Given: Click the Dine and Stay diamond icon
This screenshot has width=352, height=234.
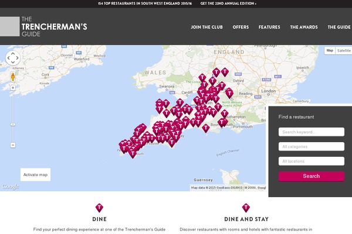Looking at the screenshot, I should pyautogui.click(x=246, y=208).
